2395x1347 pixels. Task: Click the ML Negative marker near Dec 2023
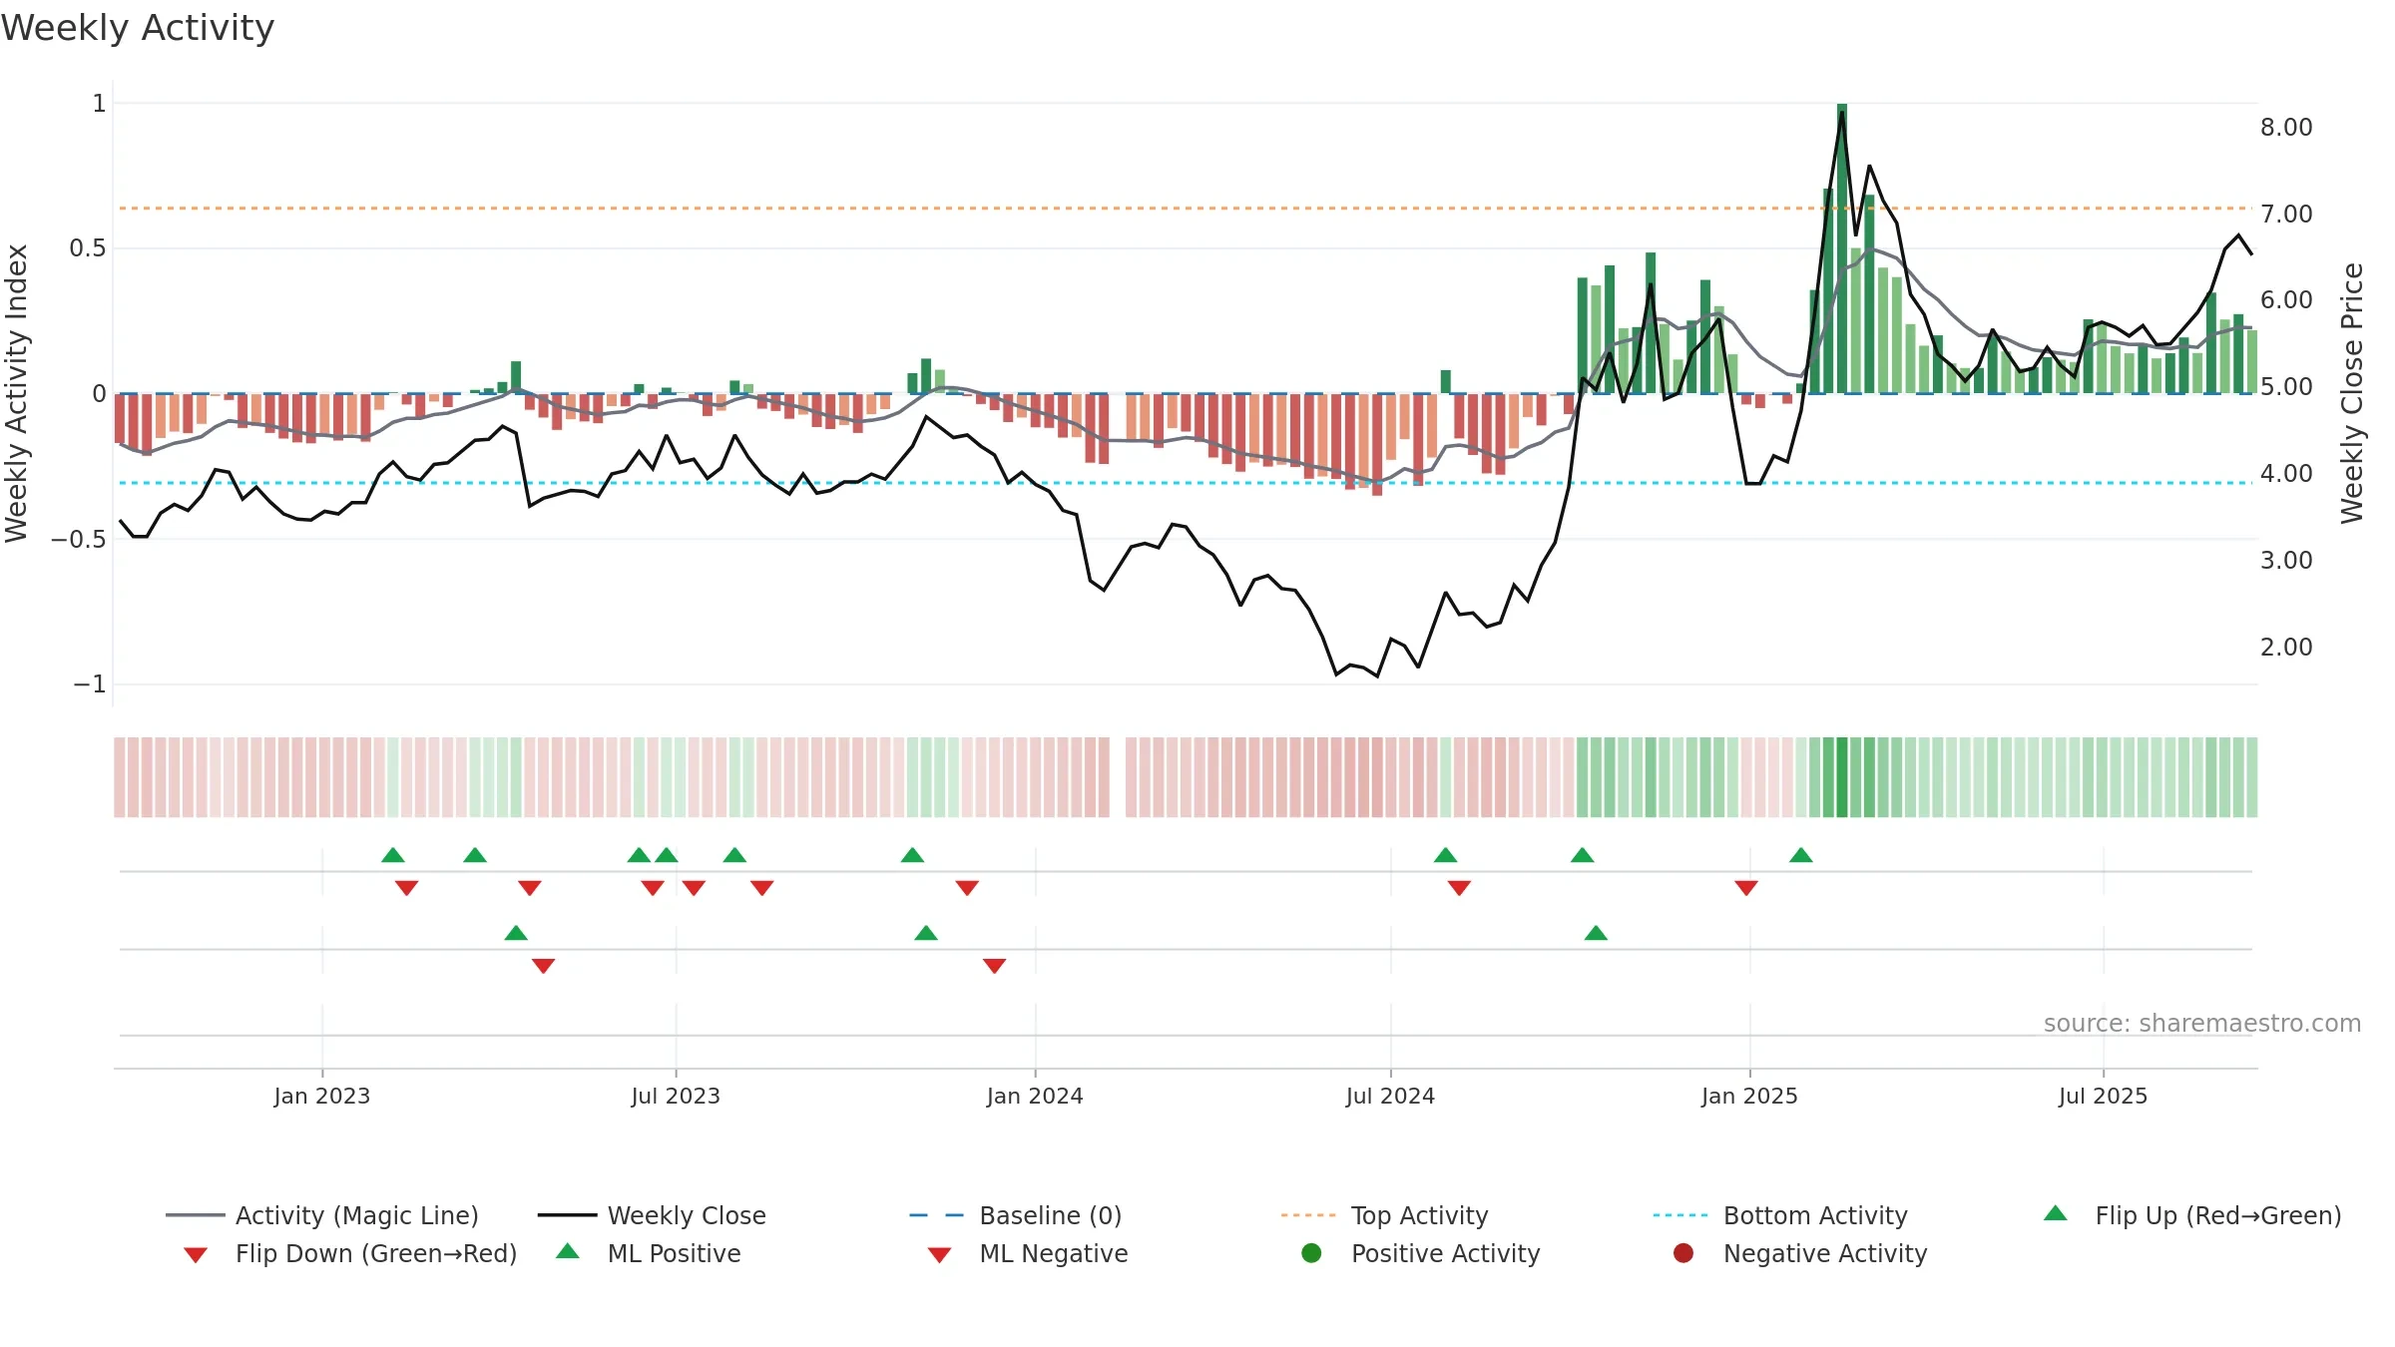994,966
